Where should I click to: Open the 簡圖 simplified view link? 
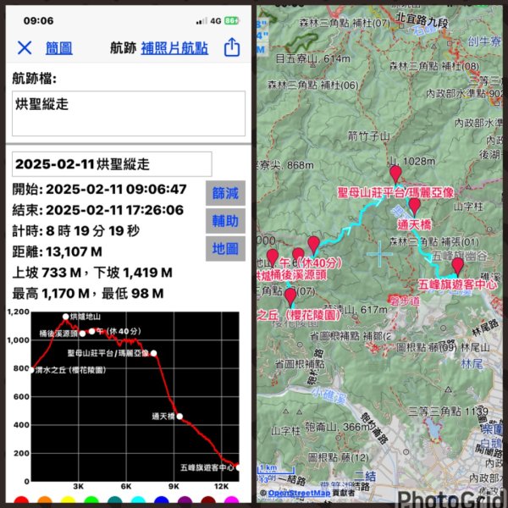coord(58,48)
